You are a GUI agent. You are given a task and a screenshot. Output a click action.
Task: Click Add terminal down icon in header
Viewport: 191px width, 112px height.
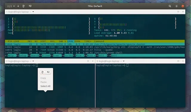(x=30, y=6)
